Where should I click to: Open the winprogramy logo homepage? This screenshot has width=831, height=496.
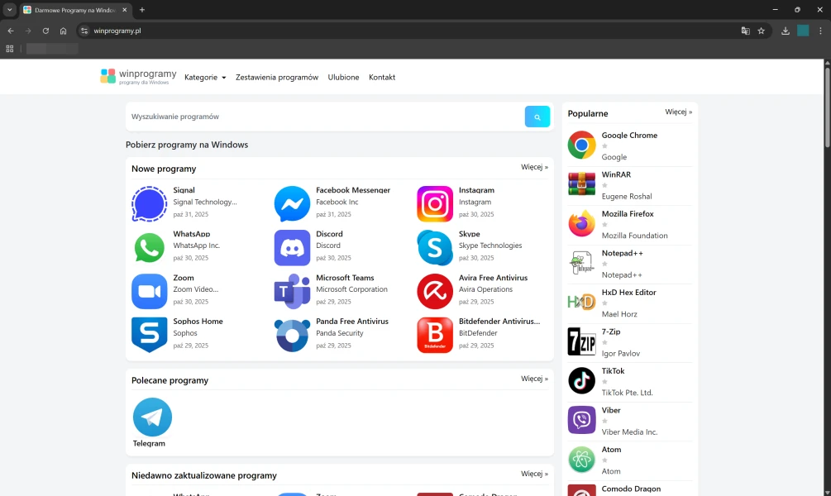point(136,77)
